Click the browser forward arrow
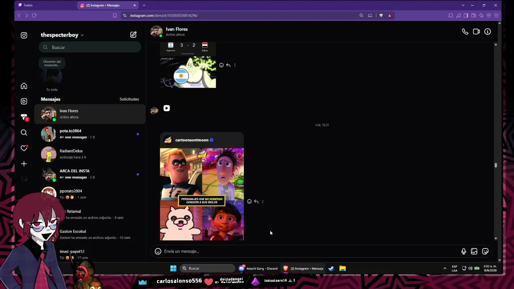 27,16
